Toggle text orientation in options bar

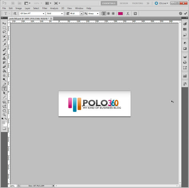(x=15, y=14)
